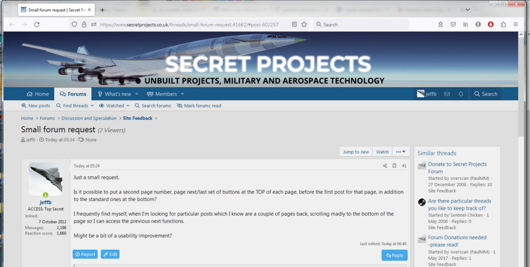Expand the Watched dropdown arrow
The width and height of the screenshot is (530, 267).
click(128, 105)
